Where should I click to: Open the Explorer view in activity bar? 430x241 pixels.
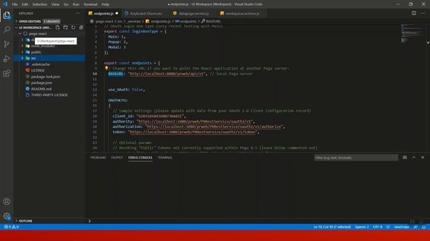(x=7, y=15)
